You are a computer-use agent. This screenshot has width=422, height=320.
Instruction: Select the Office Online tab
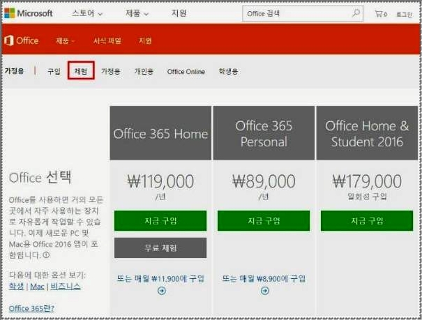[x=186, y=72]
